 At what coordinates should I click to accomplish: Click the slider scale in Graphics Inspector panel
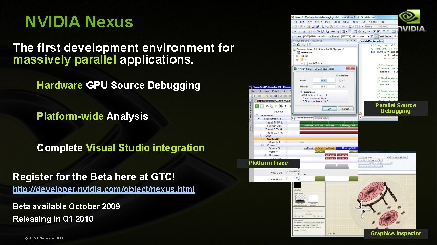(309, 214)
